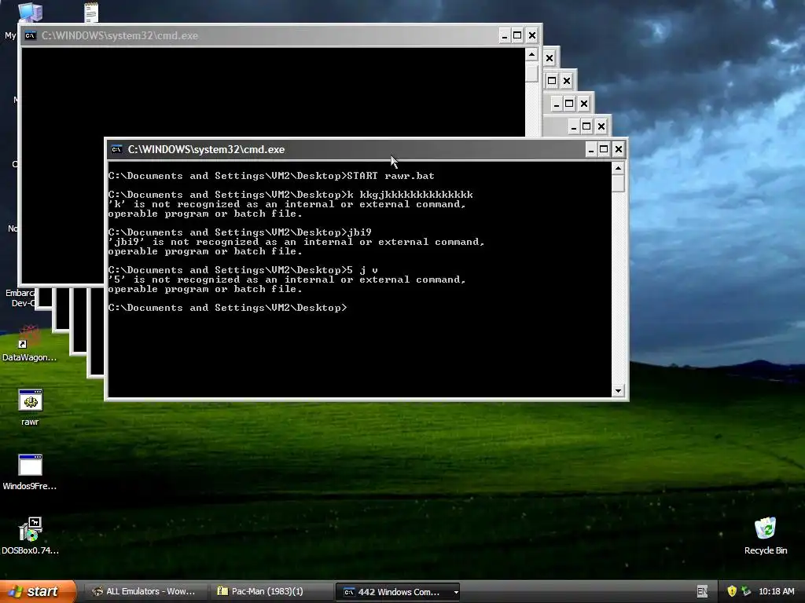Open the Recycle Bin
The height and width of the screenshot is (603, 805).
[x=766, y=528]
